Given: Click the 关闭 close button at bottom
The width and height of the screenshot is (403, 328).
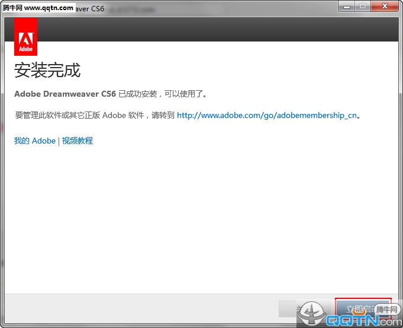Looking at the screenshot, I should coord(304,308).
